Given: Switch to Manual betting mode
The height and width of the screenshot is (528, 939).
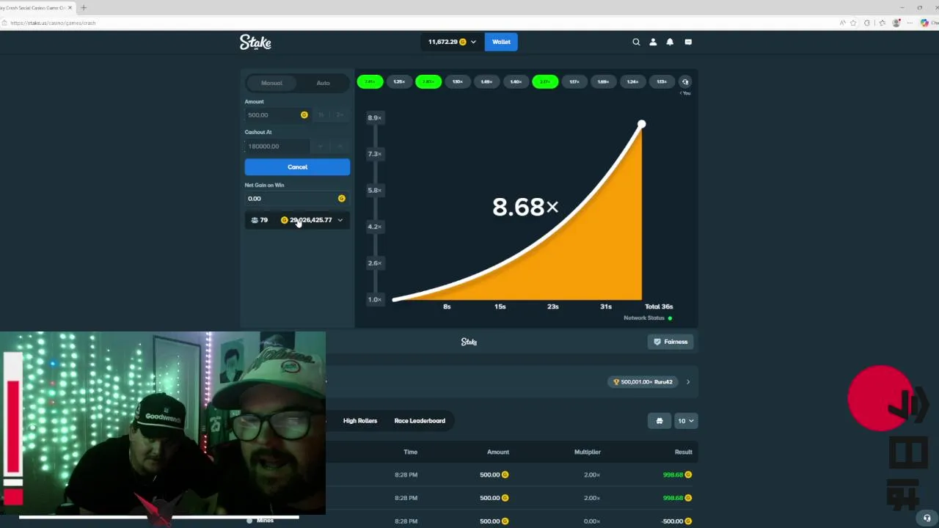Looking at the screenshot, I should (x=271, y=83).
